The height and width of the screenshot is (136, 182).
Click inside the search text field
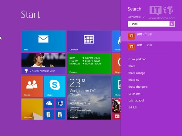click(x=148, y=24)
